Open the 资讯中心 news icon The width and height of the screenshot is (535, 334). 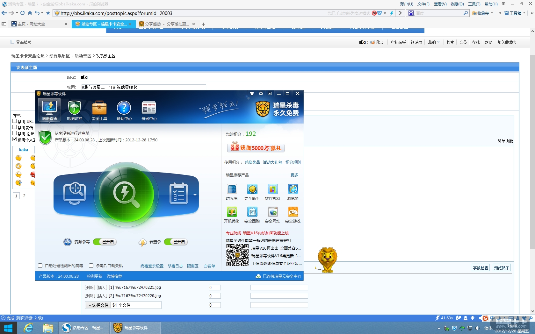point(149,110)
